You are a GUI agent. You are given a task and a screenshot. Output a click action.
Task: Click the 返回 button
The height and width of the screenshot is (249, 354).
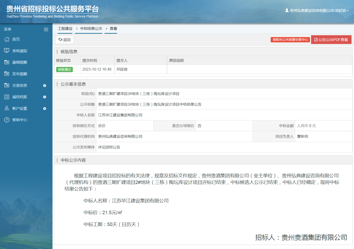coord(65,40)
